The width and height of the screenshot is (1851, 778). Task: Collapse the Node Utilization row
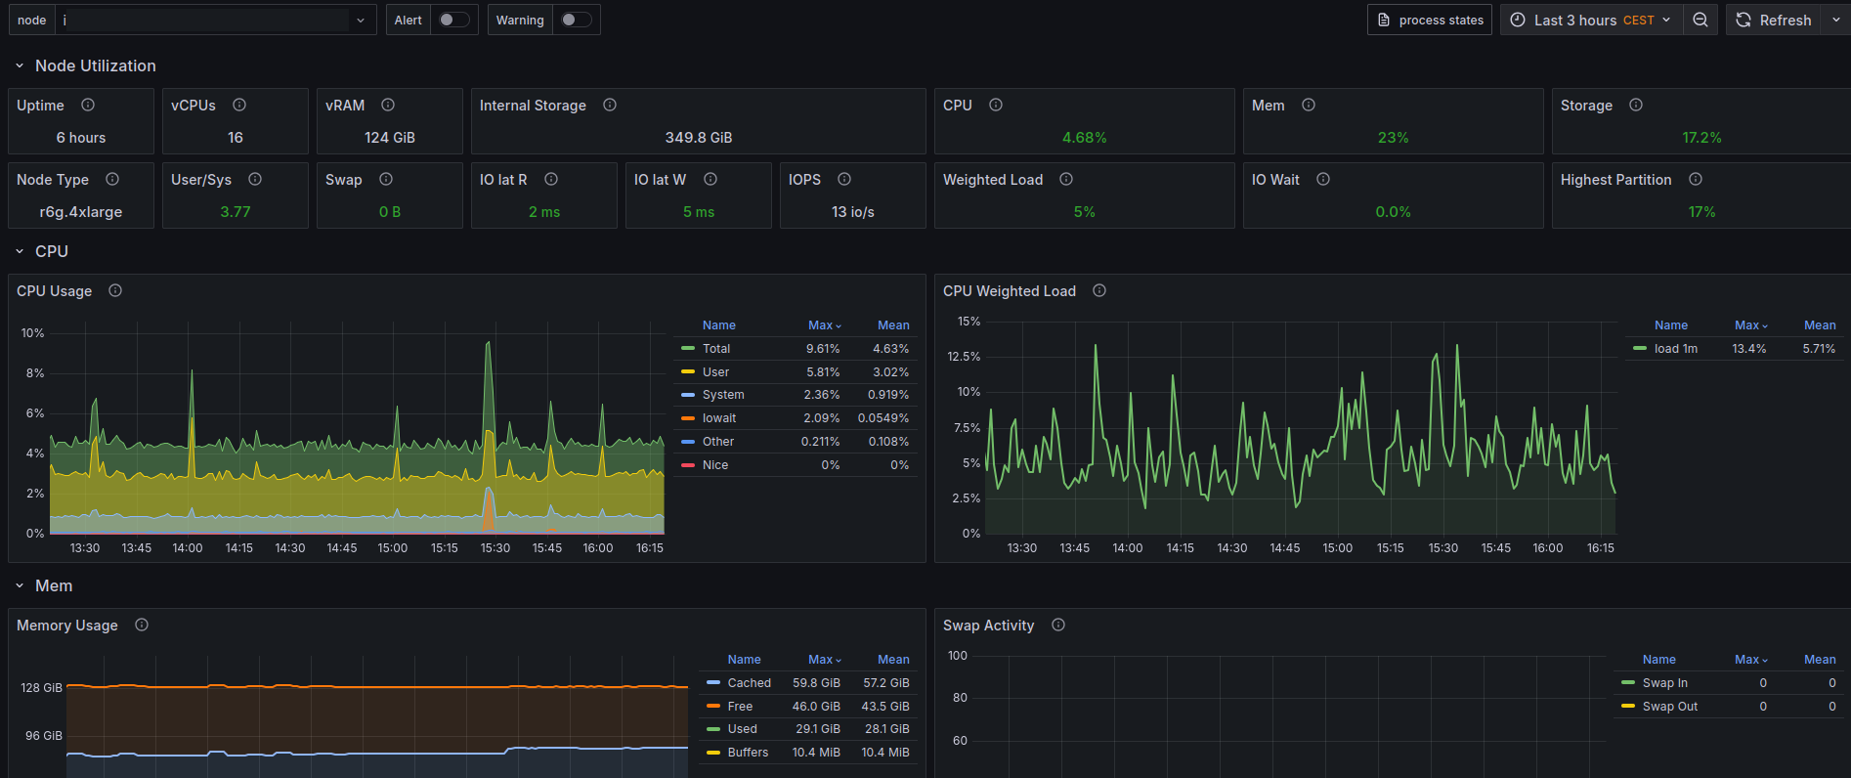(x=20, y=65)
